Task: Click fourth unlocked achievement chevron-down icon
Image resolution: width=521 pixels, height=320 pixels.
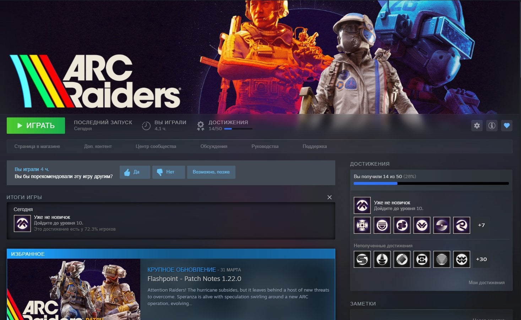Action: (x=422, y=225)
